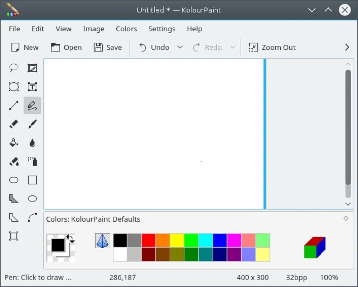Open the Help menu
Viewport: 358px width, 287px height.
[194, 29]
